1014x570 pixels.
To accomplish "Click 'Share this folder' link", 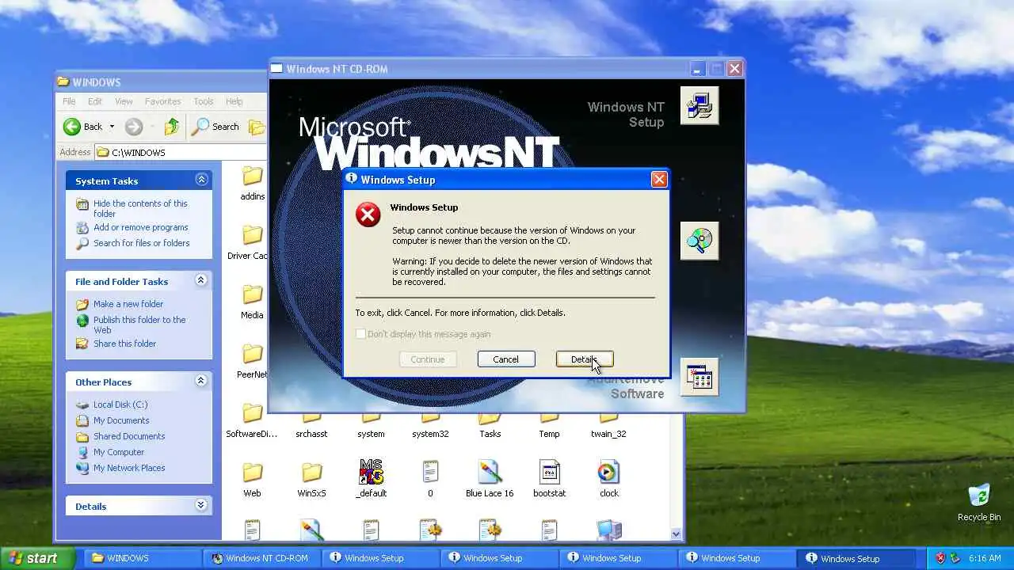I will click(x=125, y=344).
